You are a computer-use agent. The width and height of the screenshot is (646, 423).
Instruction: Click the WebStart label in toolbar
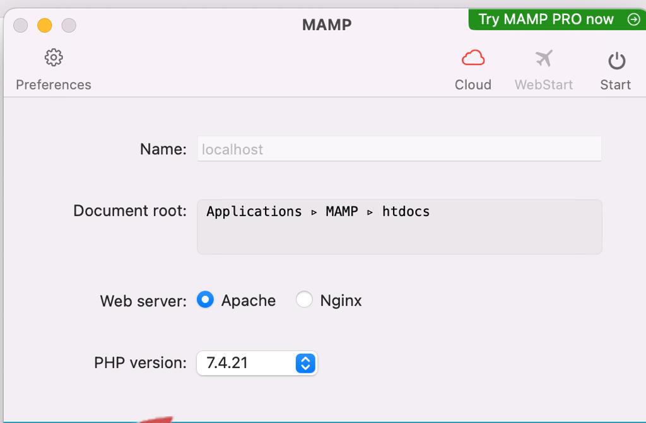[x=544, y=85]
